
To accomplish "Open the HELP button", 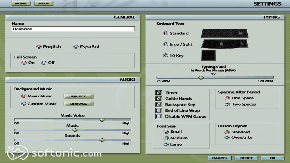I will 44,3.
